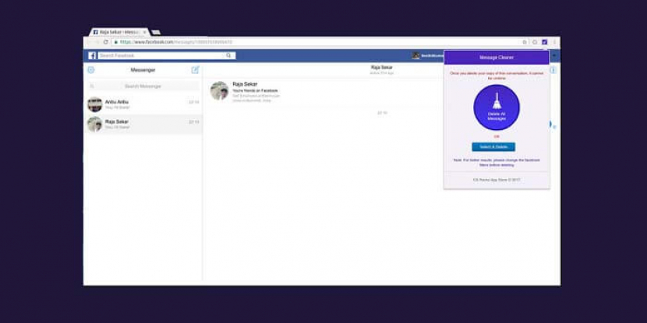Click the magnifier icon in Search Facebook
Image resolution: width=647 pixels, height=323 pixels.
228,55
